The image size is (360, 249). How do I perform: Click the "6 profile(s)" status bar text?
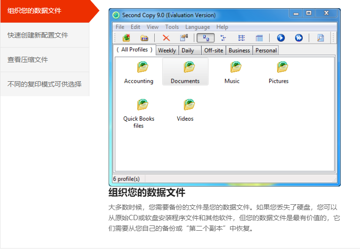coord(126,179)
